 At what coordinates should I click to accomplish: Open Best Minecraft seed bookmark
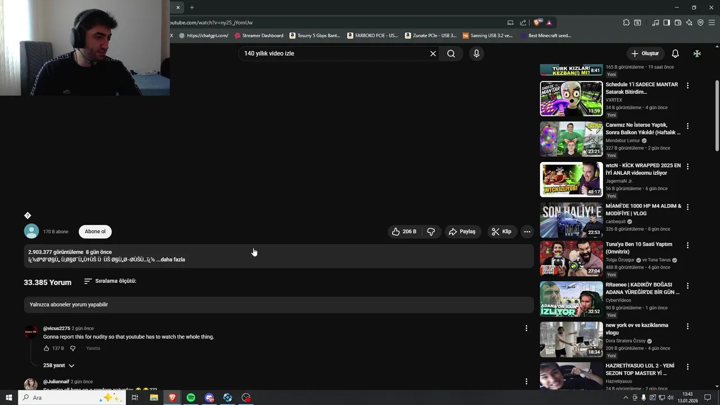tap(546, 35)
